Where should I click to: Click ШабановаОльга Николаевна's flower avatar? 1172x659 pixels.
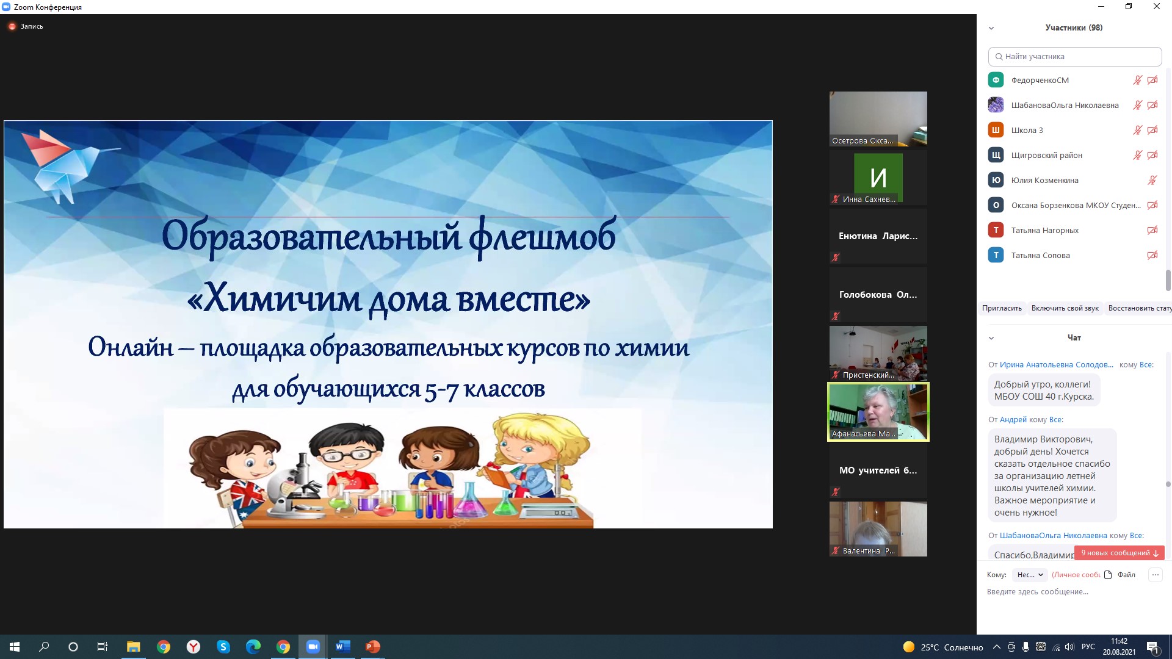pos(996,105)
